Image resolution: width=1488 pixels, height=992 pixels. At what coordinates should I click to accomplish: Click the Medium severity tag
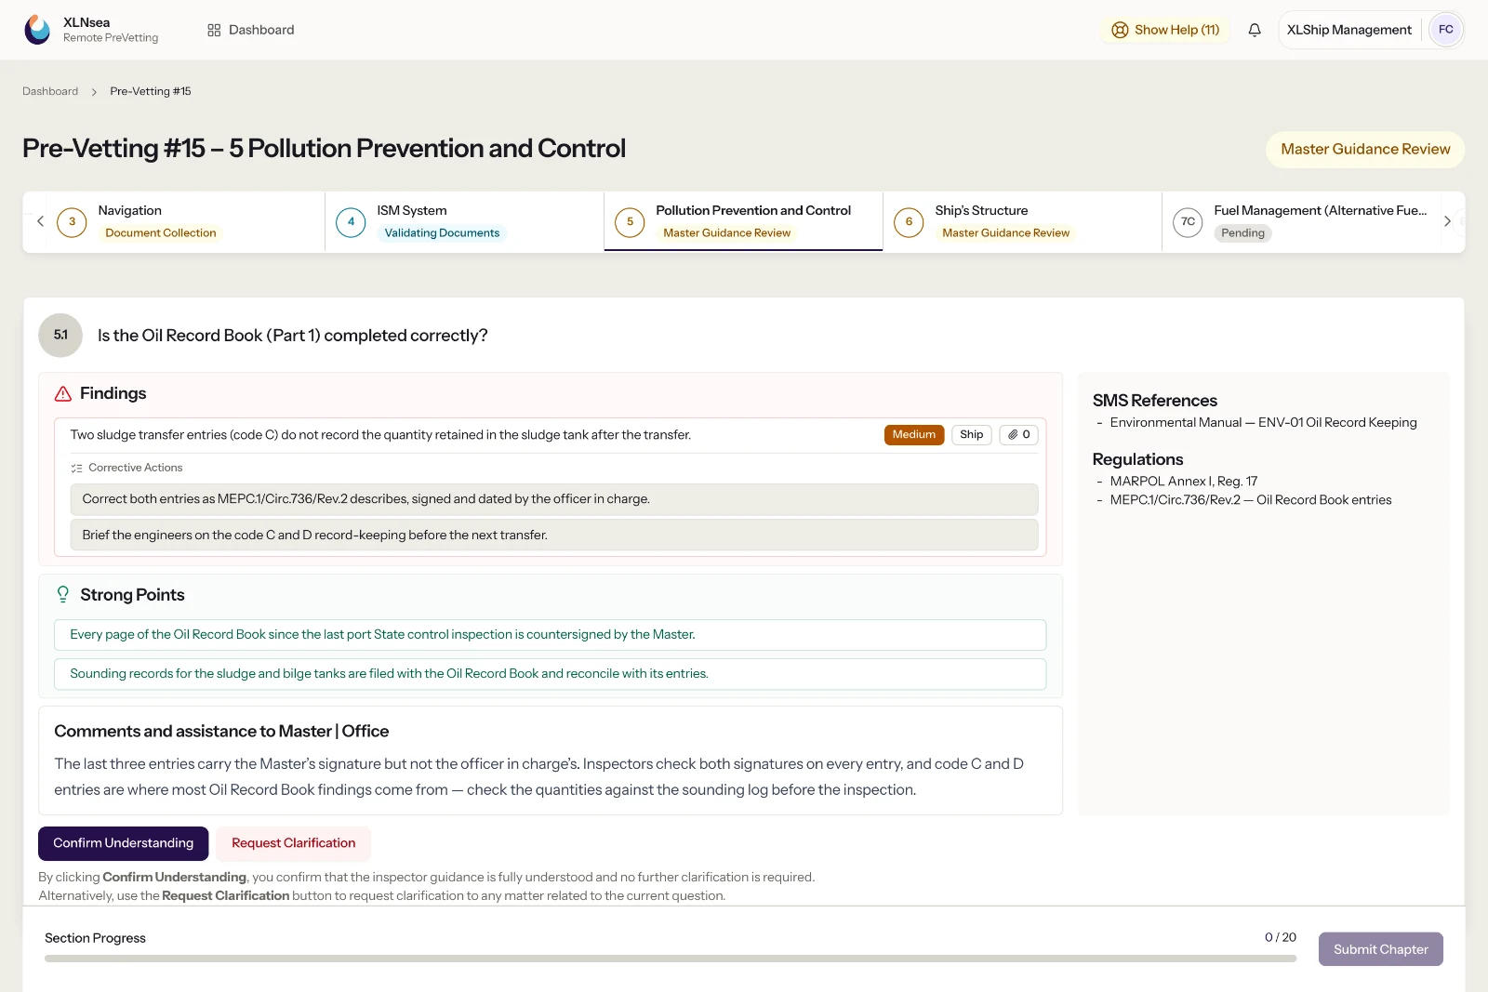pos(914,435)
